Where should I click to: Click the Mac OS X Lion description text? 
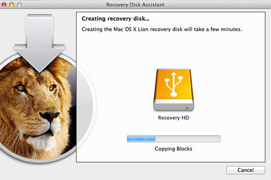point(162,29)
